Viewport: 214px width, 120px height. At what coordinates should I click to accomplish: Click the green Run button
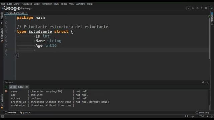[193, 8]
